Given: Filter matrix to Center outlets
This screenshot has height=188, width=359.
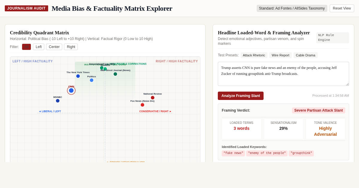Looking at the screenshot, I should point(54,47).
